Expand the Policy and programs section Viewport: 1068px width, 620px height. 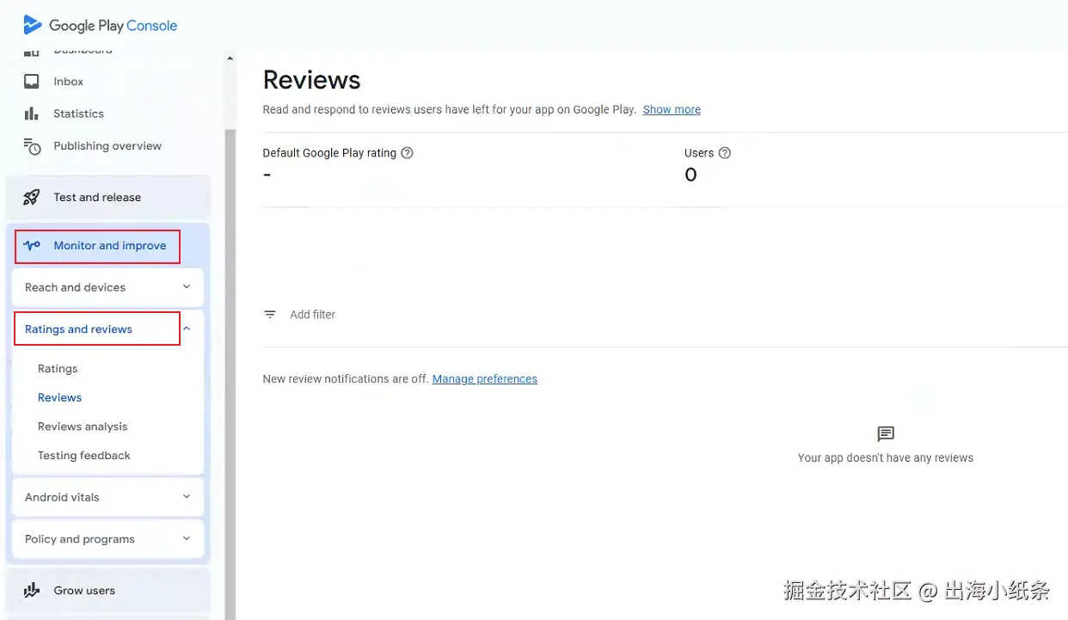[187, 539]
